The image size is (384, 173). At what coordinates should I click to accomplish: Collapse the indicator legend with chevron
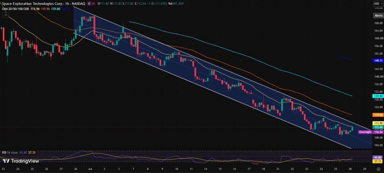(x=5, y=15)
